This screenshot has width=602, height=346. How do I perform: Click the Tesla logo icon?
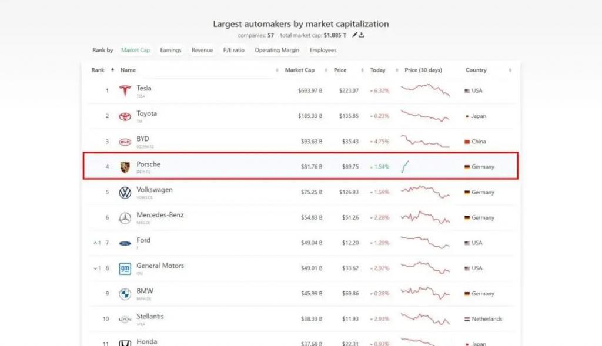(124, 91)
